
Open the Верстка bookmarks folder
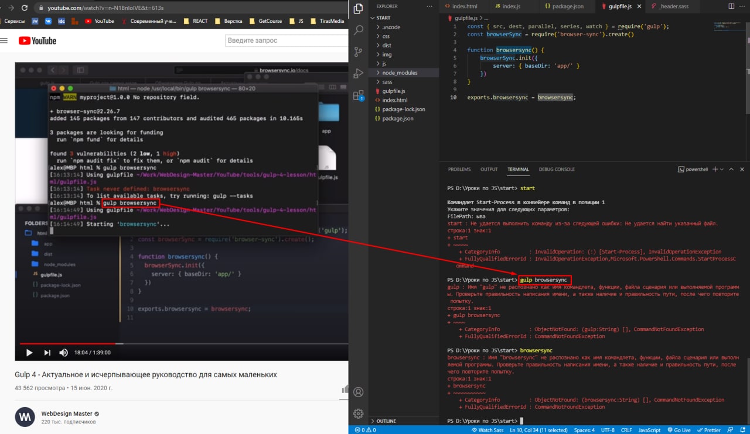pyautogui.click(x=229, y=21)
